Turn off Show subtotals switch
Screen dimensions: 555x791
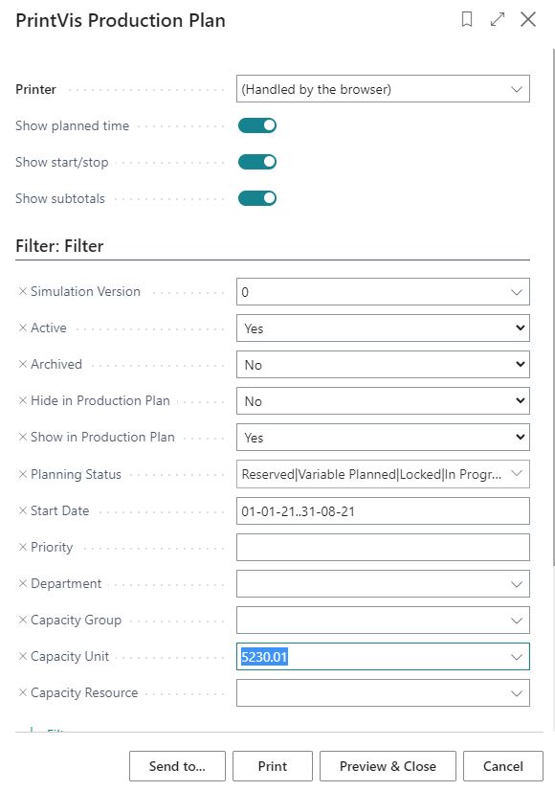tap(257, 198)
